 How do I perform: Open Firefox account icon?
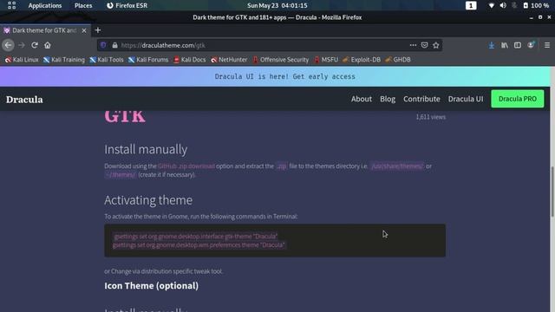[531, 45]
